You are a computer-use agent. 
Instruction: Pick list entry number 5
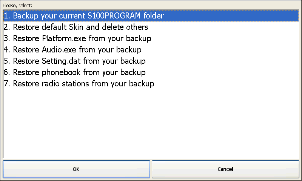pyautogui.click(x=151, y=61)
